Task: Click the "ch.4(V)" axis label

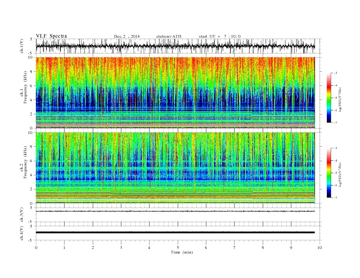Action: pyautogui.click(x=22, y=233)
